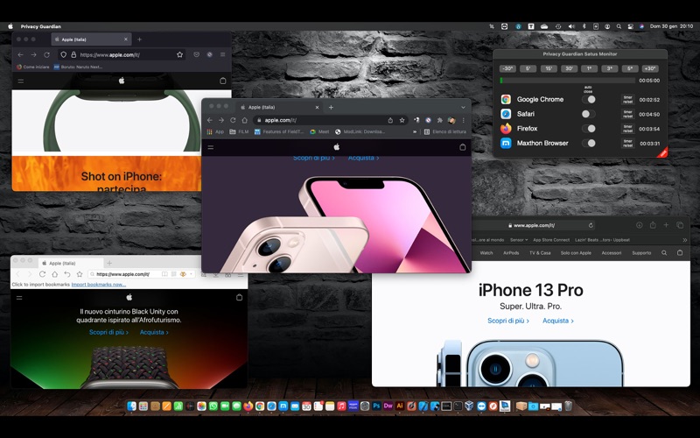Bookmark the page with Chrome star icon
This screenshot has height=438, width=700.
pos(402,120)
